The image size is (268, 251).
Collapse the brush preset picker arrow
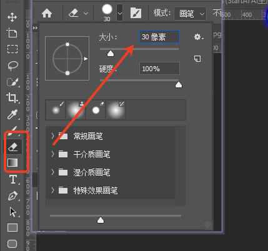120,13
